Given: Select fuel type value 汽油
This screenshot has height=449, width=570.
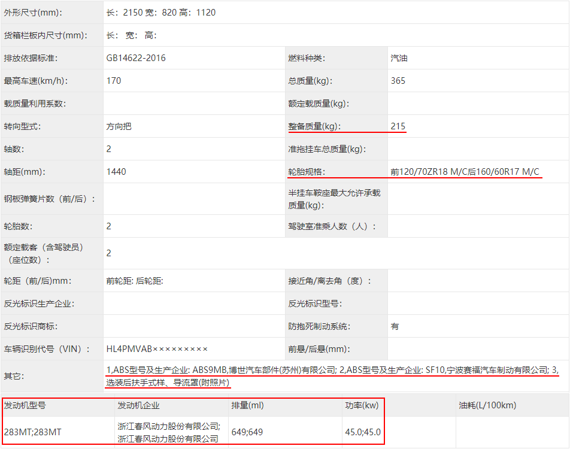Looking at the screenshot, I should click(399, 58).
